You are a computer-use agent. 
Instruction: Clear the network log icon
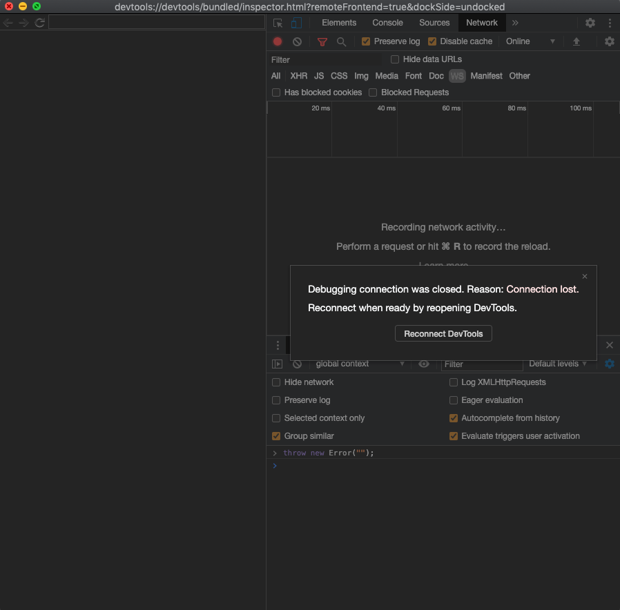click(x=297, y=41)
